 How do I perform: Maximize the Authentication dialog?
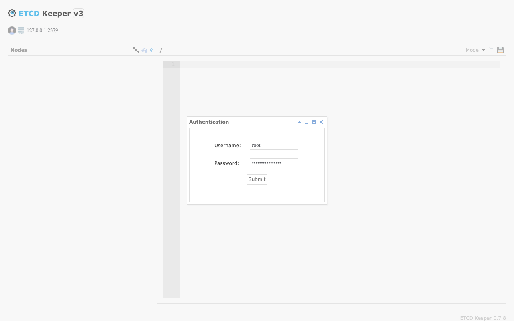coord(314,122)
